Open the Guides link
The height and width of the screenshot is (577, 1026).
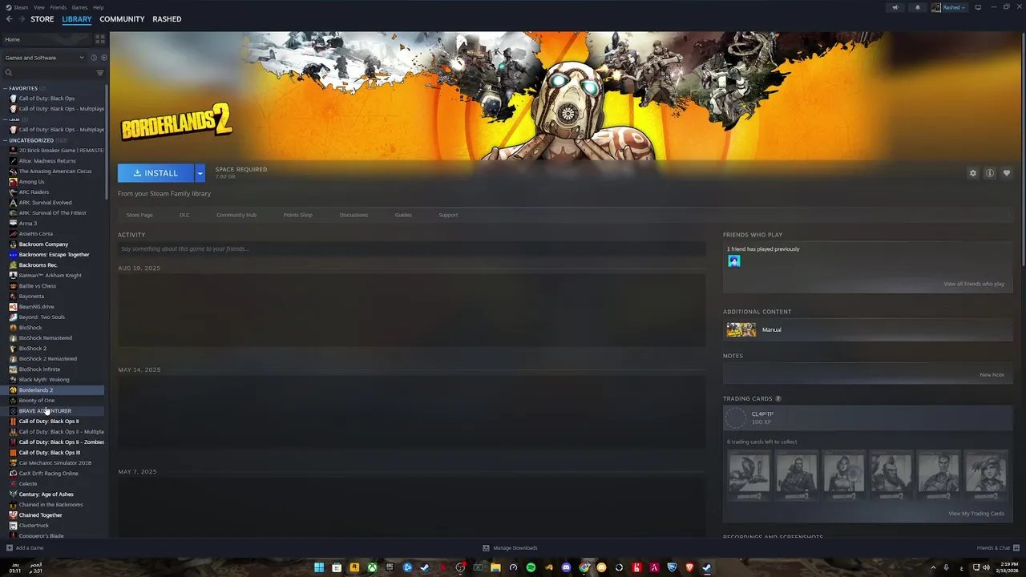403,215
